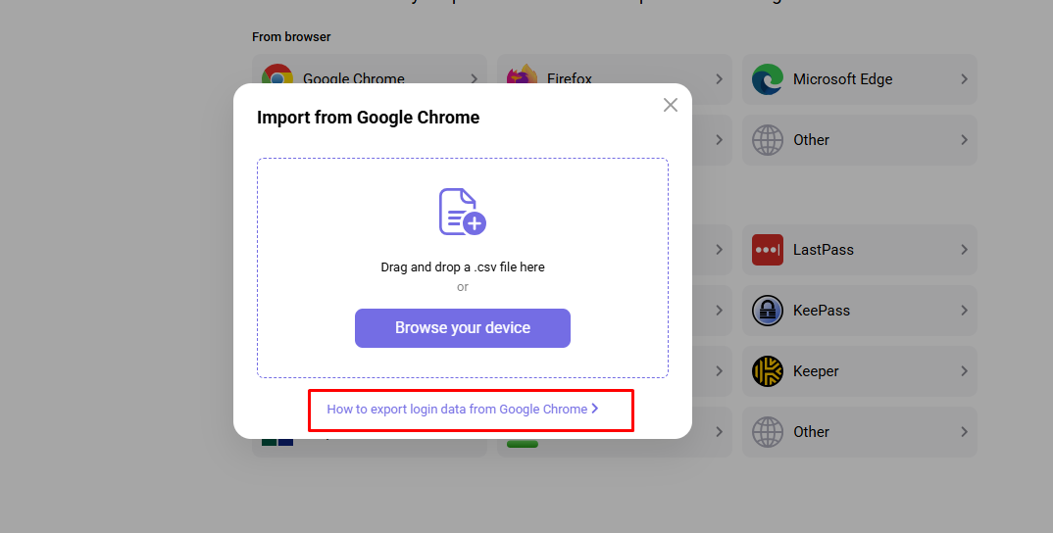Click the Drag and drop .csv text
Image resolution: width=1053 pixels, height=533 pixels.
tap(463, 266)
